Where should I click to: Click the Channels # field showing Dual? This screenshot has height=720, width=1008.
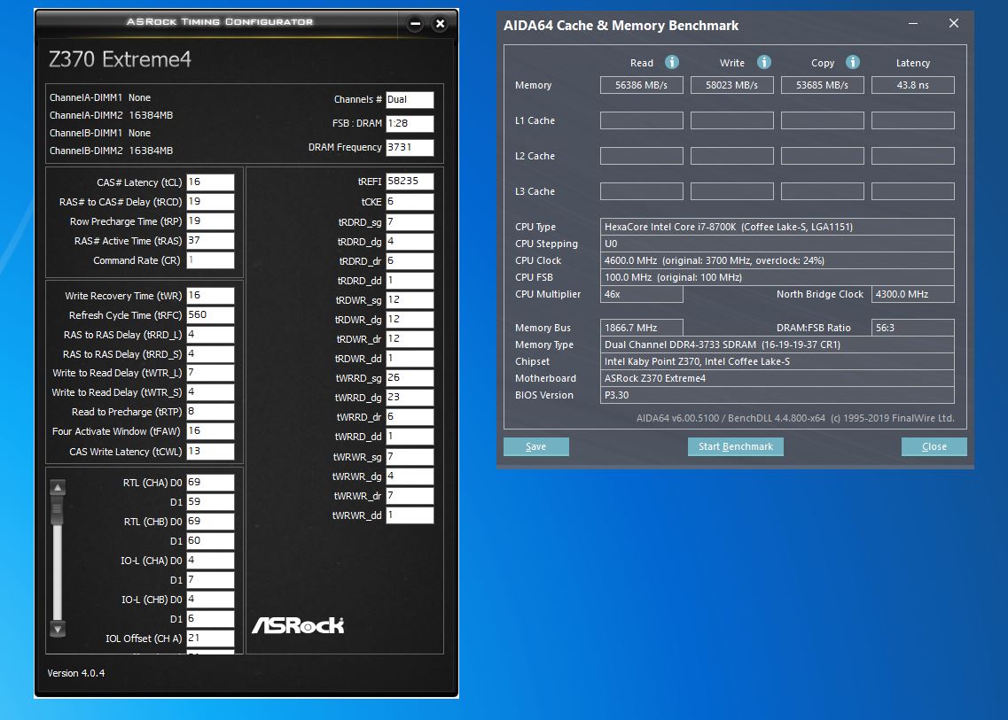pyautogui.click(x=410, y=99)
